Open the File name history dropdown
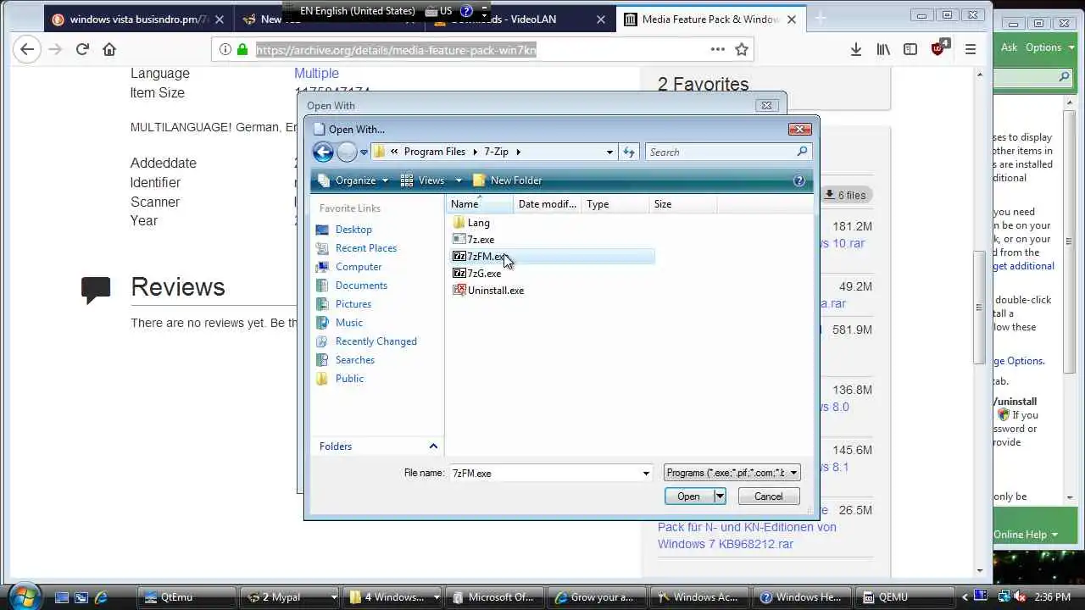Viewport: 1085px width, 610px height. tap(646, 474)
